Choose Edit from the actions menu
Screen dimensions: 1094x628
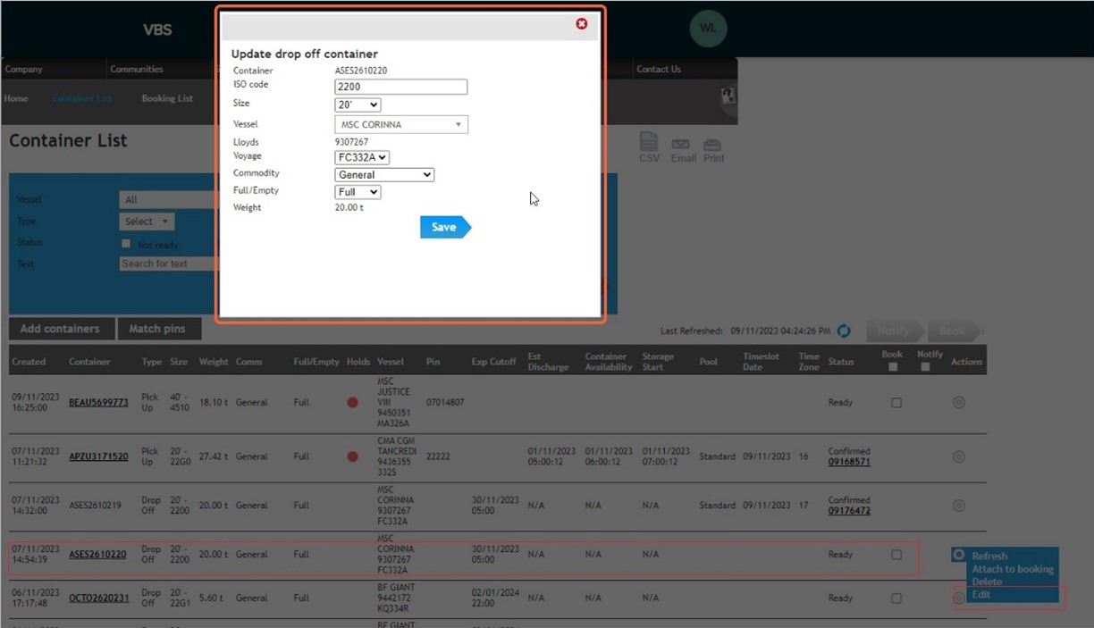[981, 595]
